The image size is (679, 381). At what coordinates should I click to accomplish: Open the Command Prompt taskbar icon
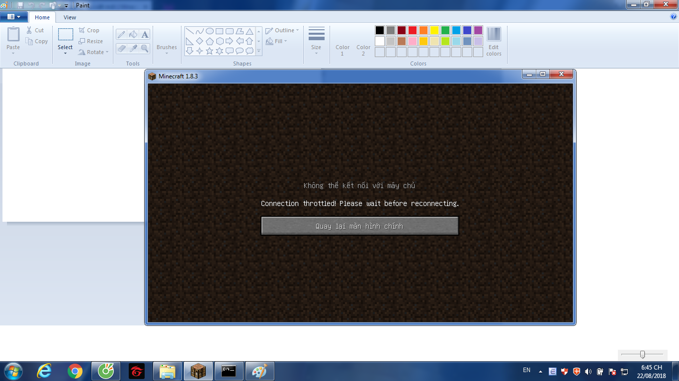tap(229, 371)
